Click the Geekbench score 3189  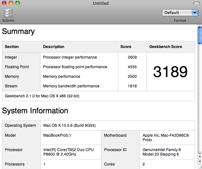pos(170,72)
